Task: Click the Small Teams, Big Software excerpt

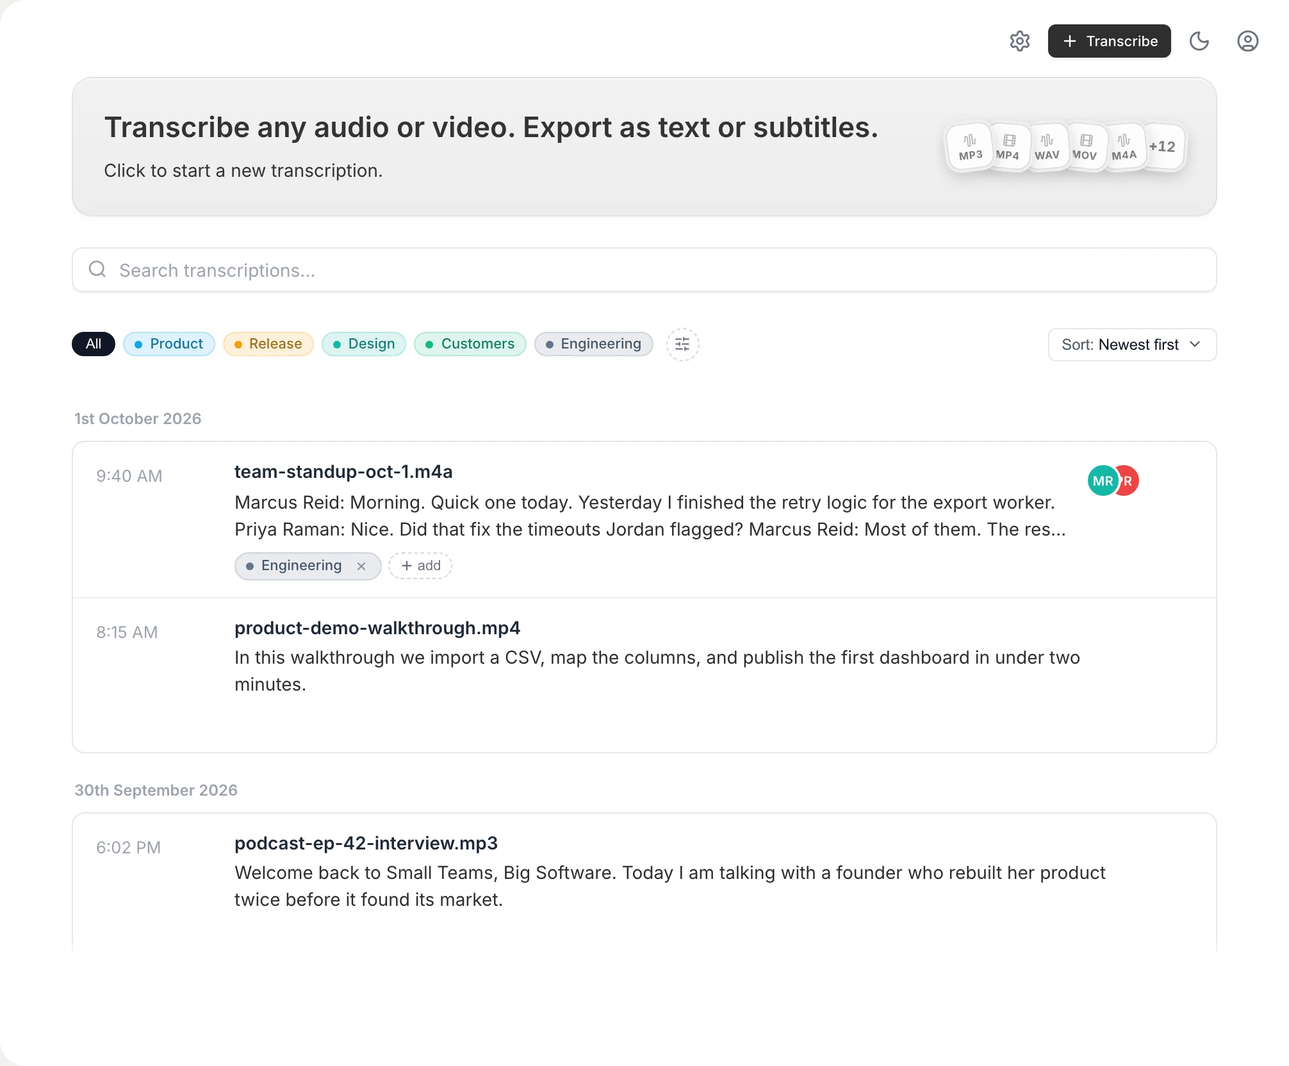Action: [670, 886]
